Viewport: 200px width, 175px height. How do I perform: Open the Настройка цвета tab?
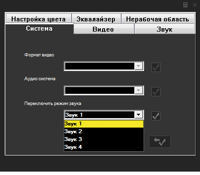click(x=38, y=19)
